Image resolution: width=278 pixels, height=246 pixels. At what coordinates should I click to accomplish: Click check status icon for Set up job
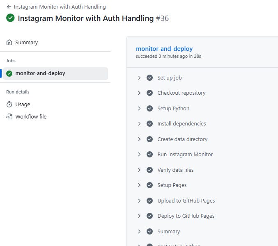(x=149, y=77)
